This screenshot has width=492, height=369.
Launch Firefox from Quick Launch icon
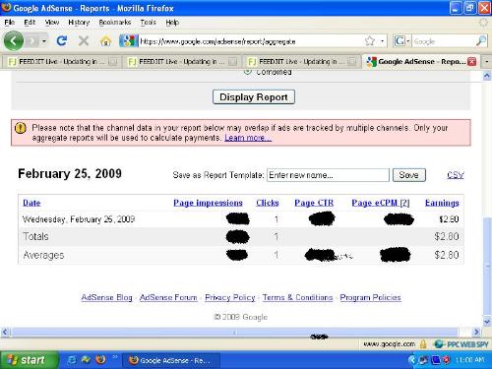[x=100, y=360]
